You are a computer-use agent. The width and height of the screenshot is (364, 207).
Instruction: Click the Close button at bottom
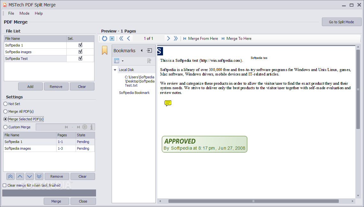click(x=83, y=201)
